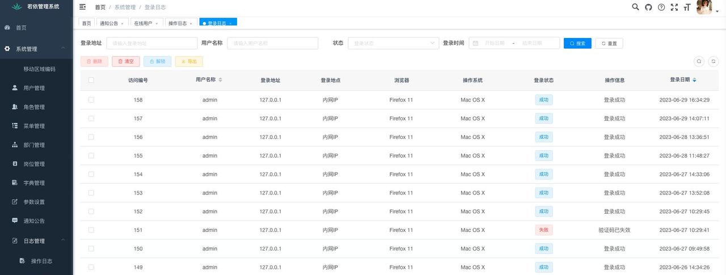Click the 操作日志 form icon in sidebar
The width and height of the screenshot is (726, 275).
(22, 261)
